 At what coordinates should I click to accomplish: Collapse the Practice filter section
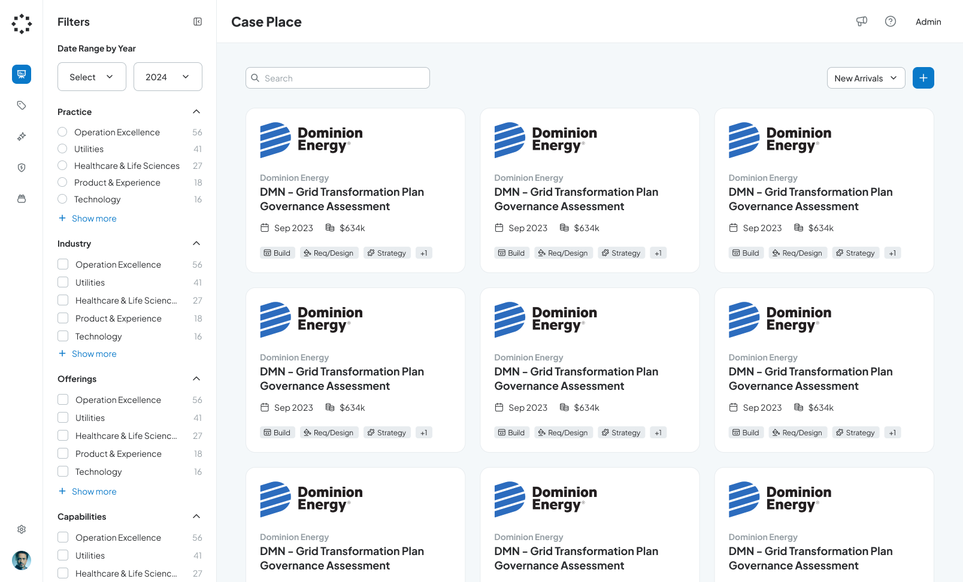pyautogui.click(x=196, y=111)
